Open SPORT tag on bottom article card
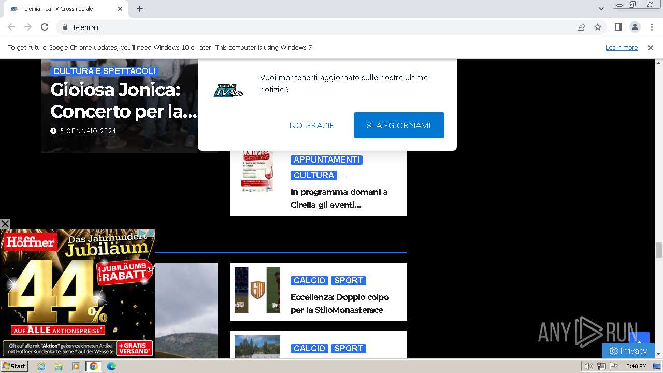Image resolution: width=663 pixels, height=373 pixels. pyautogui.click(x=349, y=348)
